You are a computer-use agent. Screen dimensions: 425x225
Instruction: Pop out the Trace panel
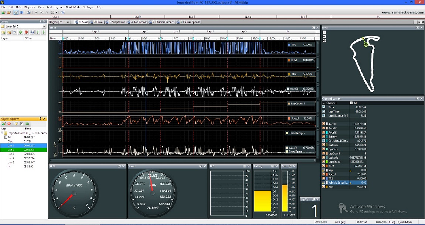coord(313,28)
